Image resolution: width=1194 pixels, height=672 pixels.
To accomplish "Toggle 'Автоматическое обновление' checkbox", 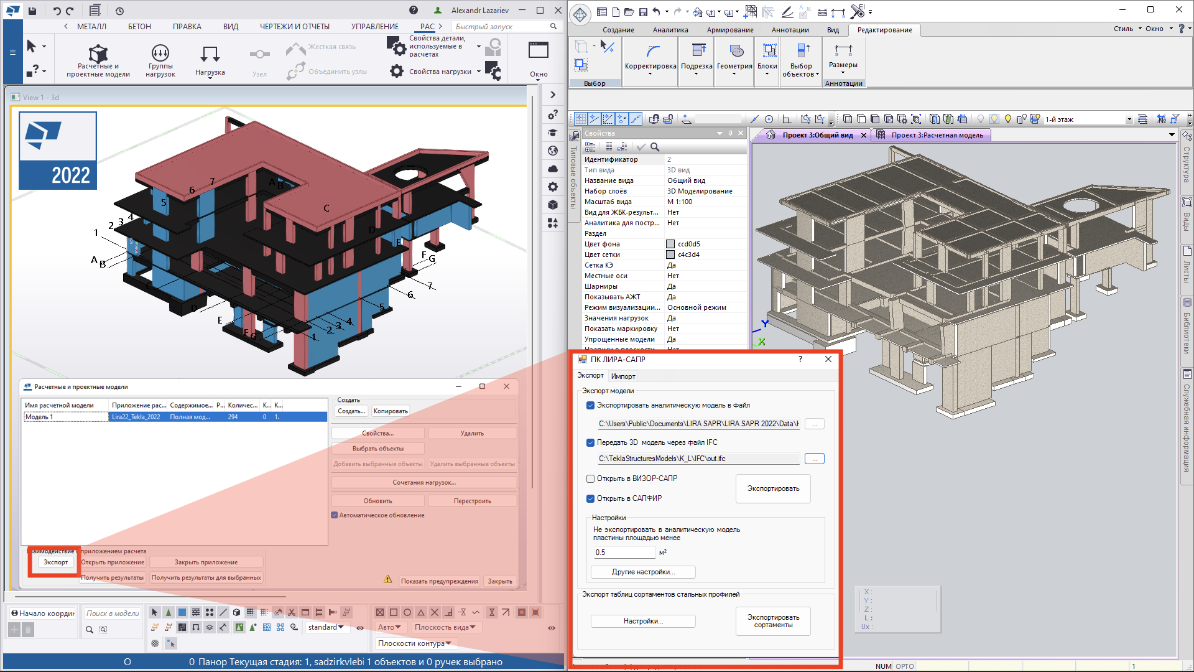I will [335, 515].
